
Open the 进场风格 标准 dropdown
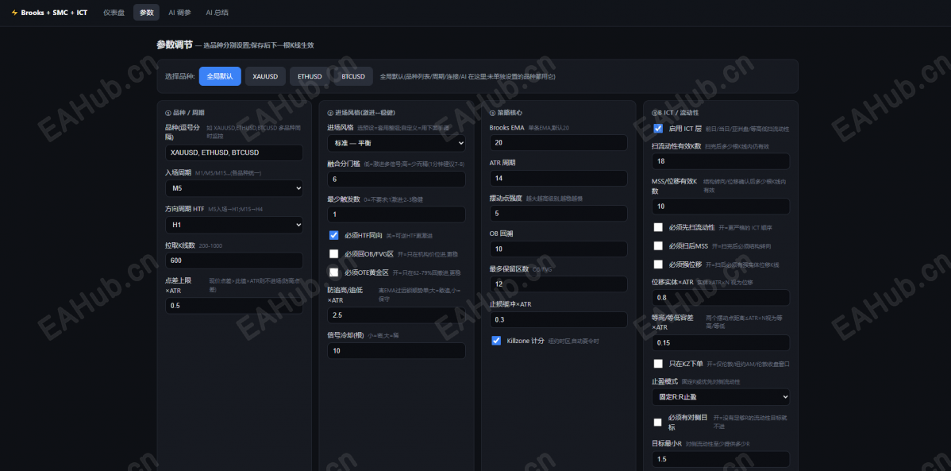pyautogui.click(x=397, y=143)
